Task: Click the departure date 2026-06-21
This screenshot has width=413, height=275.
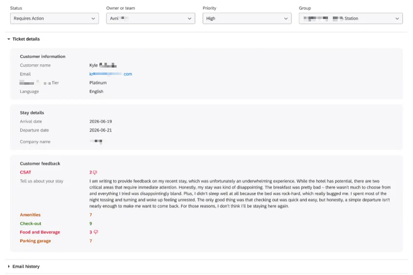Action: pyautogui.click(x=101, y=130)
